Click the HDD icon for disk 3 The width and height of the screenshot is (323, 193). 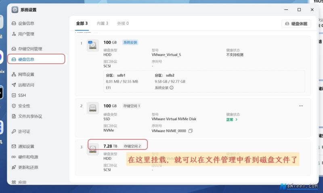click(92, 149)
